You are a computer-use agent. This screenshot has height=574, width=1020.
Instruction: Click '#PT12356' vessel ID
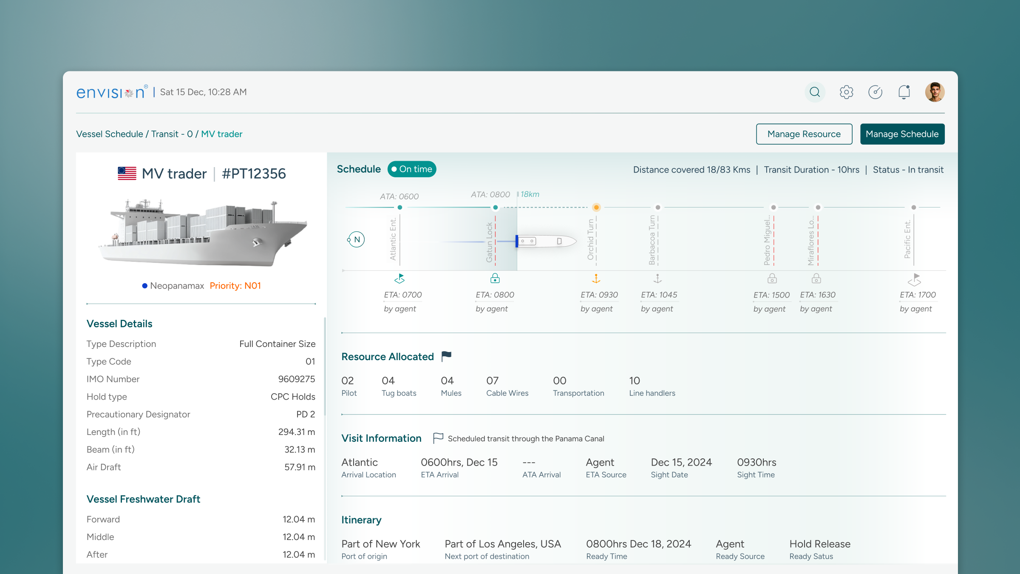coord(254,173)
